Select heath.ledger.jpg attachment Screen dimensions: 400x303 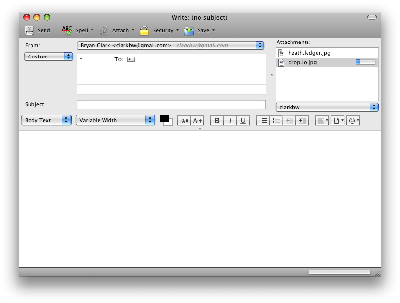pos(327,53)
